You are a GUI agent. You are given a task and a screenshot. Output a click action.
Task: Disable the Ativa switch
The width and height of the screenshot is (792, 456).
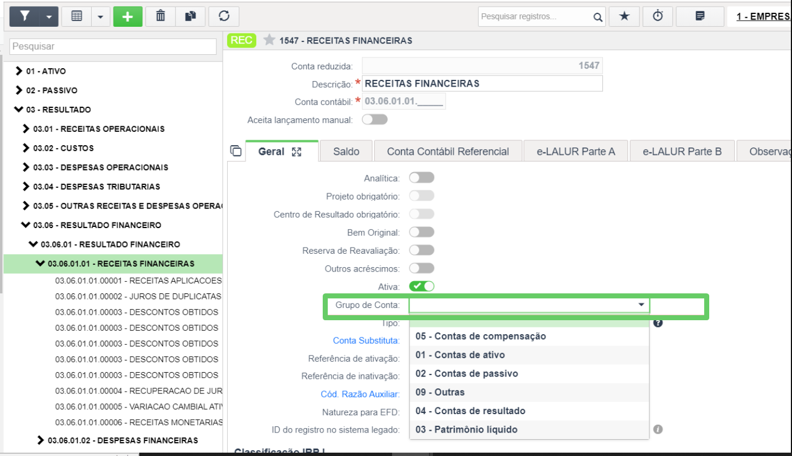[x=422, y=286]
